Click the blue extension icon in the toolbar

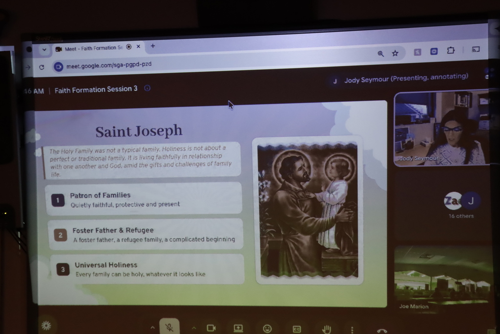(434, 51)
